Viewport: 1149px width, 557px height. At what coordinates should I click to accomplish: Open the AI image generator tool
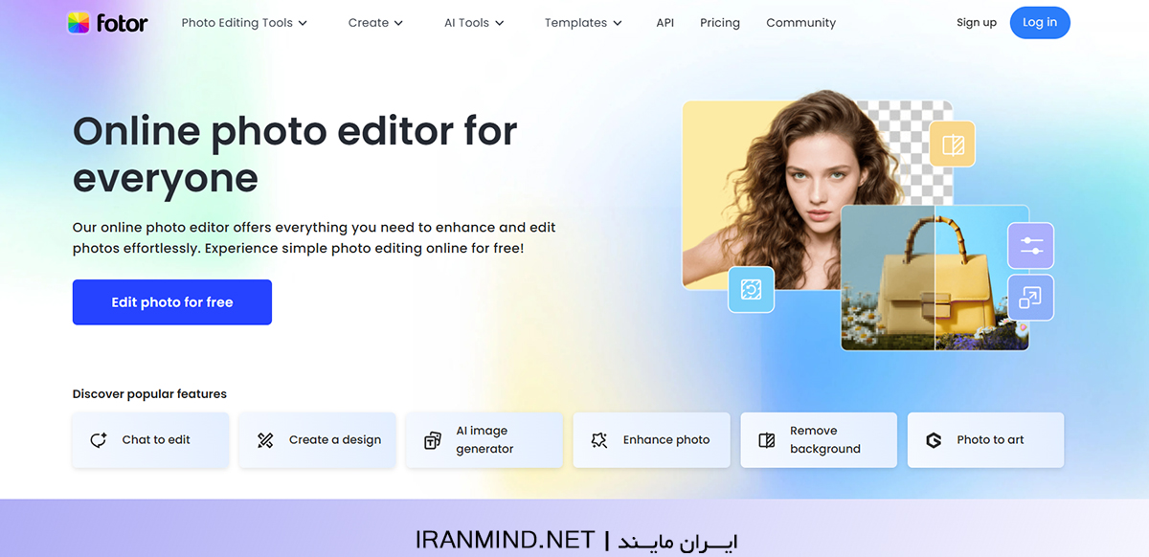tap(484, 439)
